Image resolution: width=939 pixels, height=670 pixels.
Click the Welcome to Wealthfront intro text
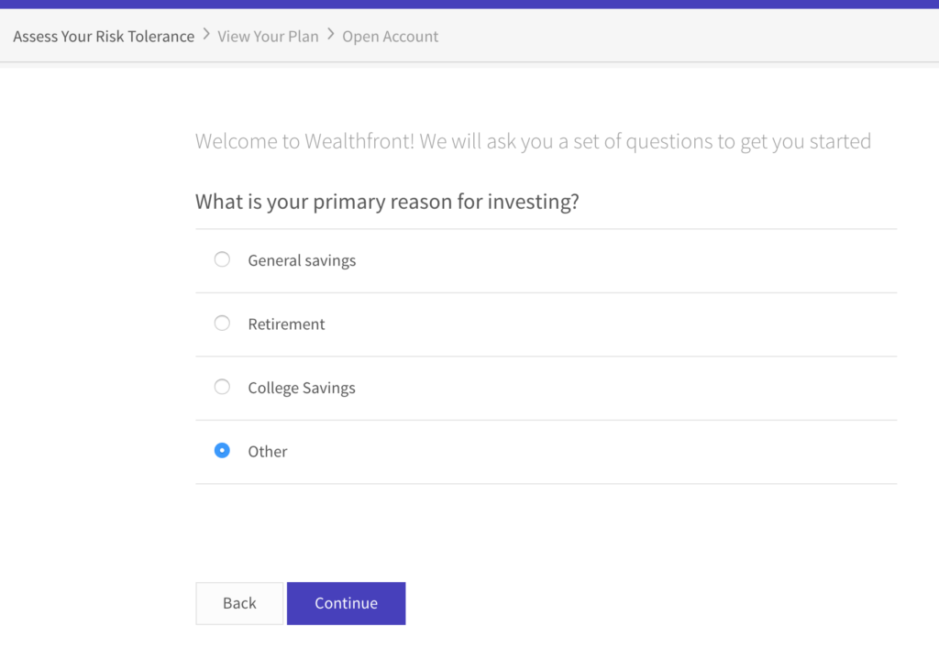(533, 142)
